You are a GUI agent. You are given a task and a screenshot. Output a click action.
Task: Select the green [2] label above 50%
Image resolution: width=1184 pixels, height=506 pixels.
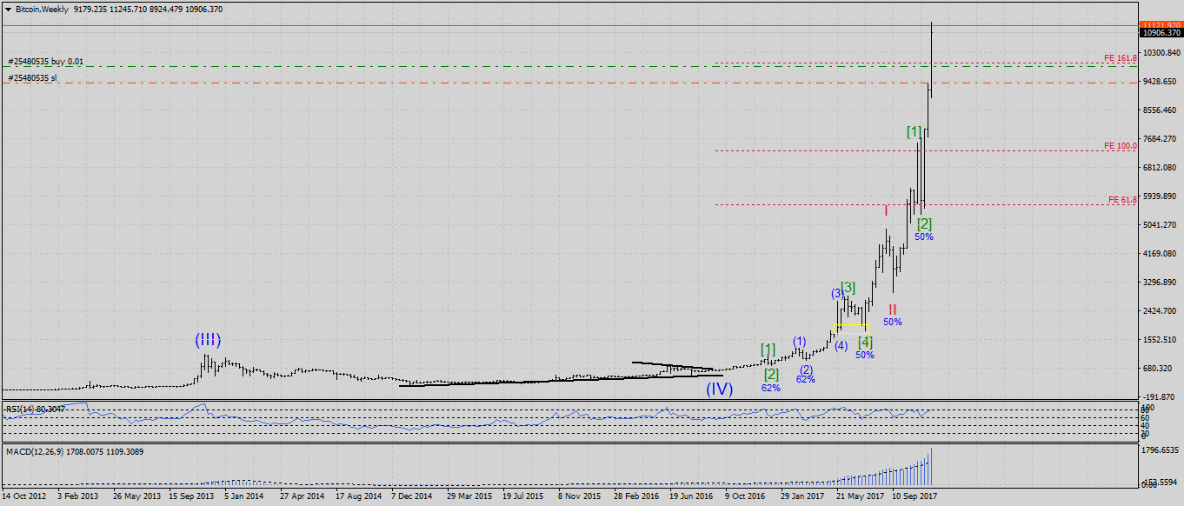coord(924,223)
